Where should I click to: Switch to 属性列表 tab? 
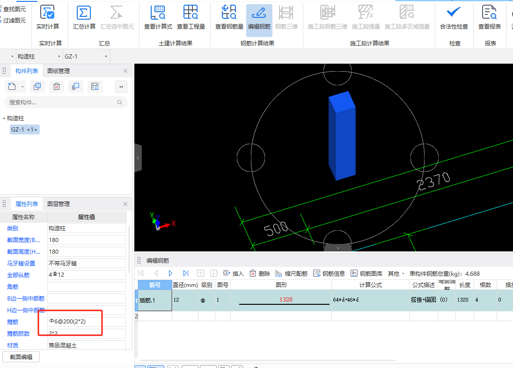(27, 204)
